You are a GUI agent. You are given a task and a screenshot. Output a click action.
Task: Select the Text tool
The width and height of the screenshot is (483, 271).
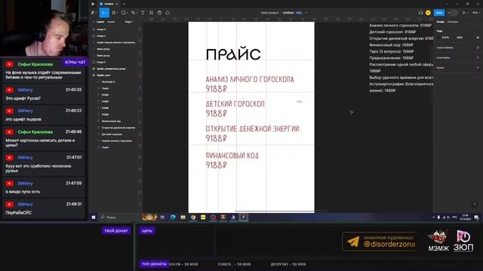(143, 13)
